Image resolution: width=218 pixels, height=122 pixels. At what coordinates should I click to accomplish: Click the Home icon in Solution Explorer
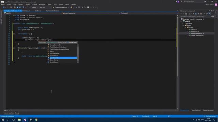(186, 14)
